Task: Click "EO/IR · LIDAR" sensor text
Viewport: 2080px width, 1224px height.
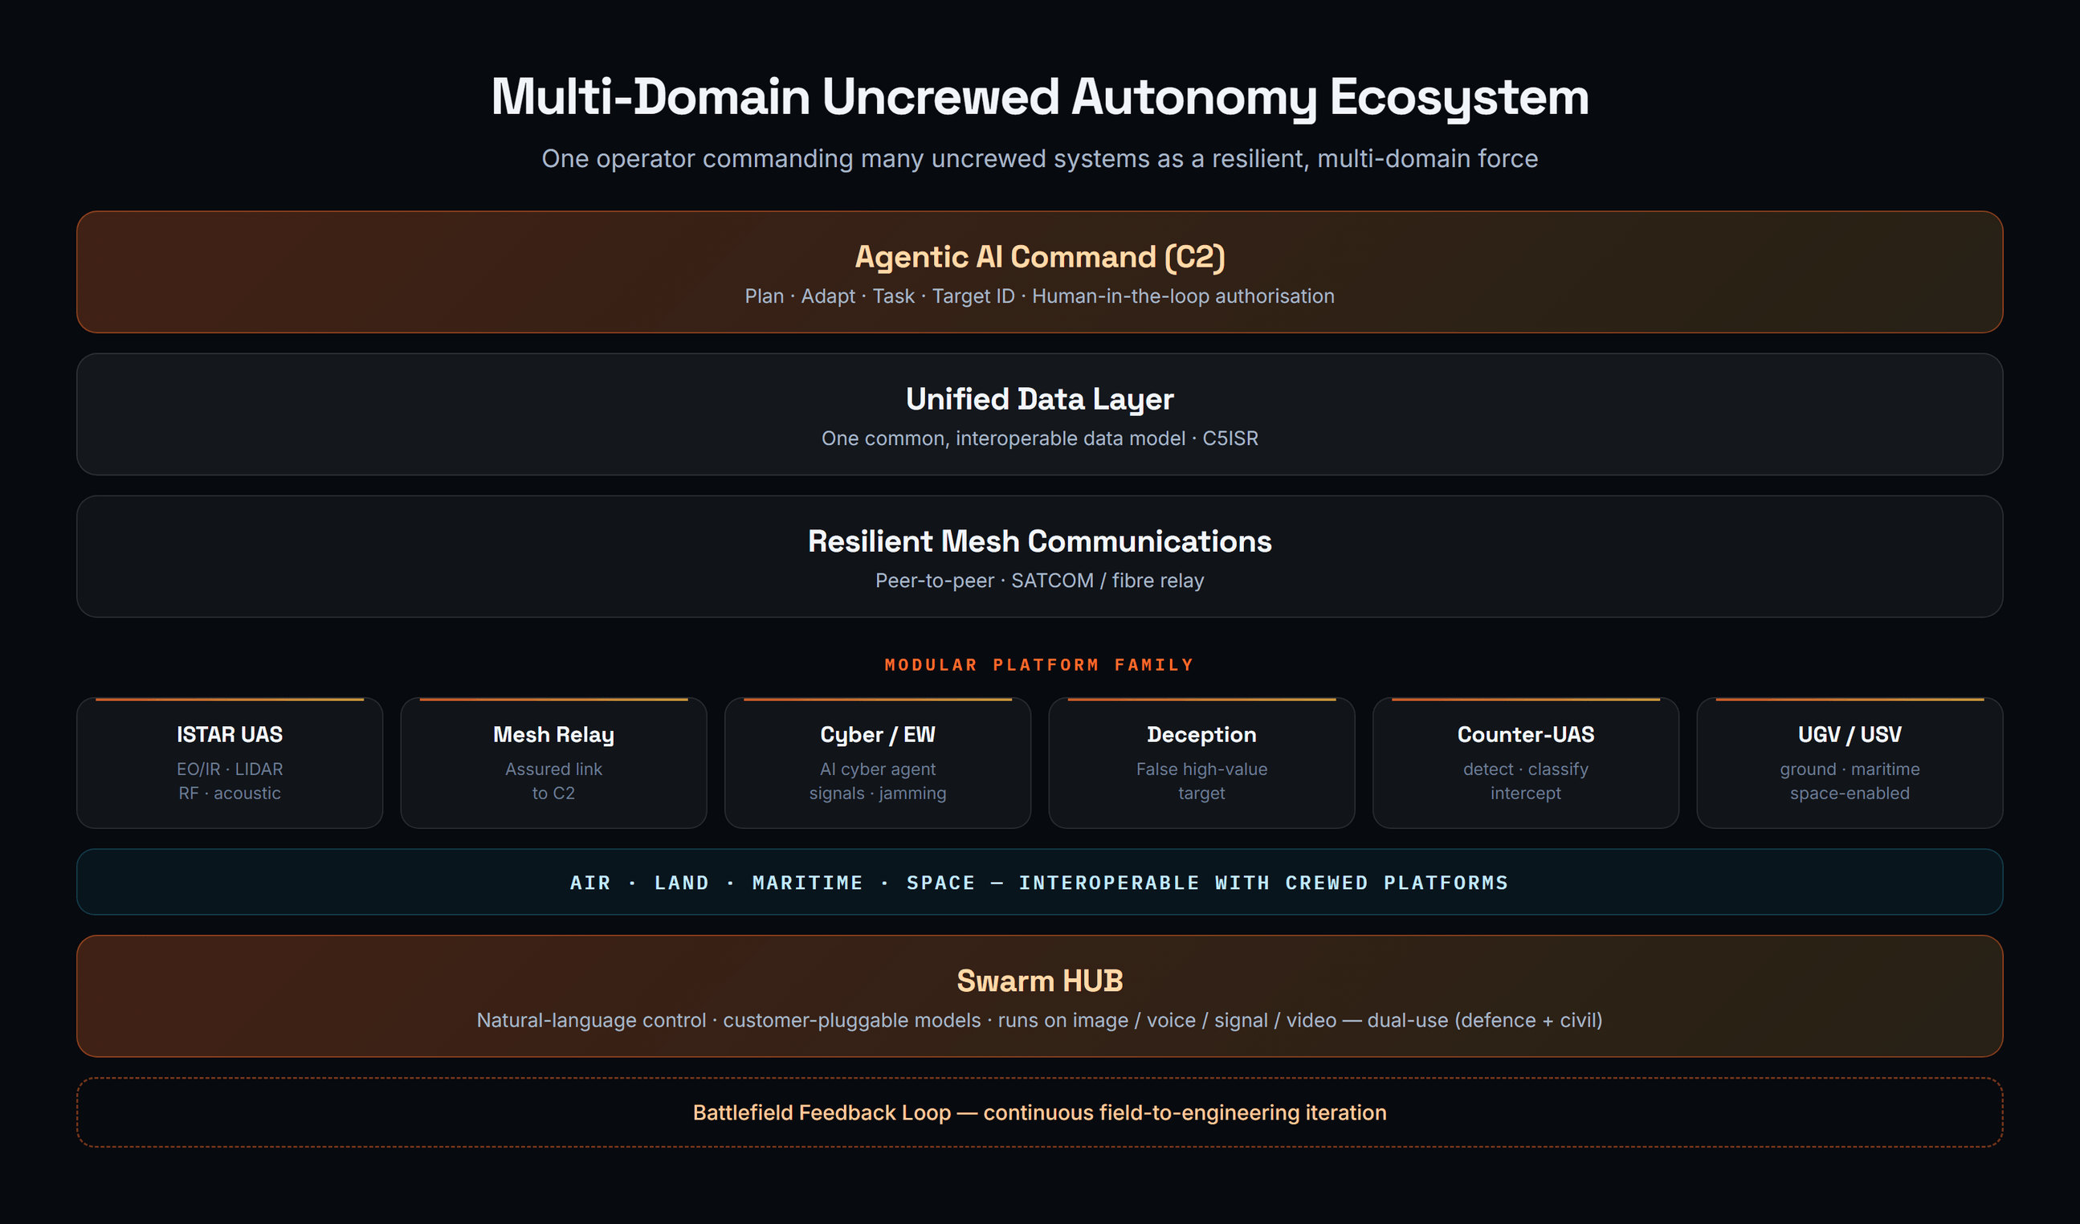Action: (x=230, y=769)
